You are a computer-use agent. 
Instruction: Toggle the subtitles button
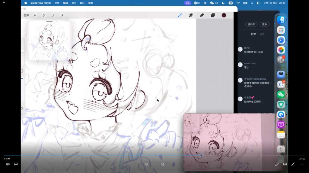[16, 164]
